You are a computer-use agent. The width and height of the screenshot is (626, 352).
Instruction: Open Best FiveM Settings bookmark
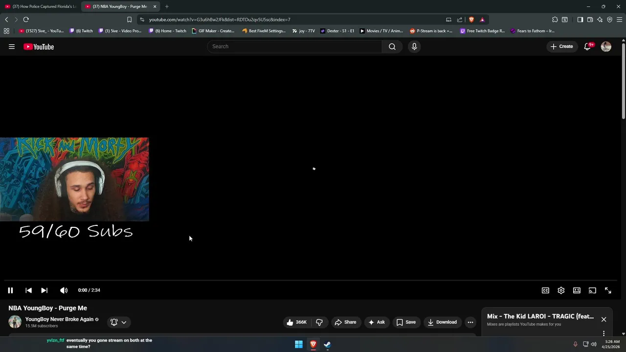264,31
